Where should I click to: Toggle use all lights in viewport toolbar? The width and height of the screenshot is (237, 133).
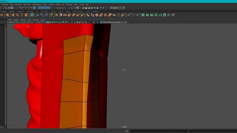(x=57, y=22)
